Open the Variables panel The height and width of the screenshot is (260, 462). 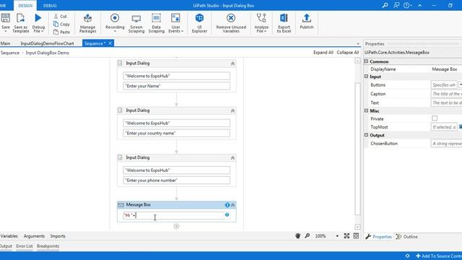(x=9, y=236)
